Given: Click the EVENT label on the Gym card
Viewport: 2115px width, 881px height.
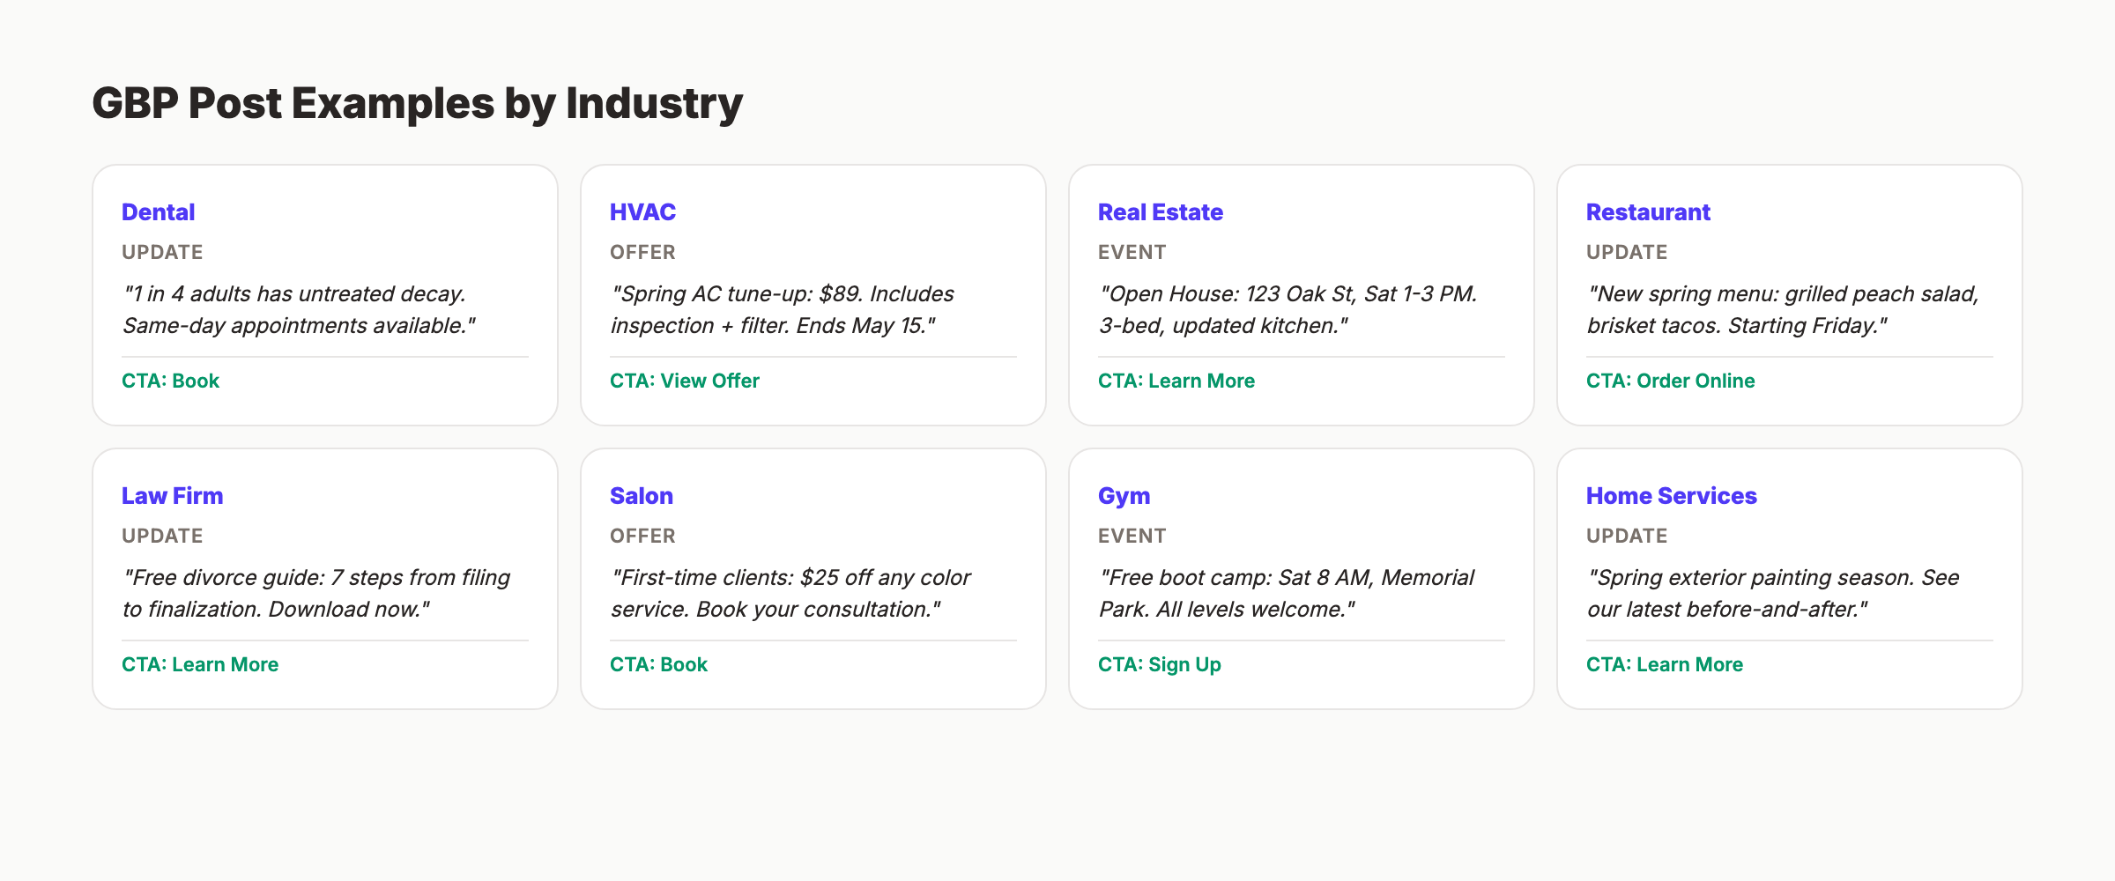Looking at the screenshot, I should click(1132, 535).
